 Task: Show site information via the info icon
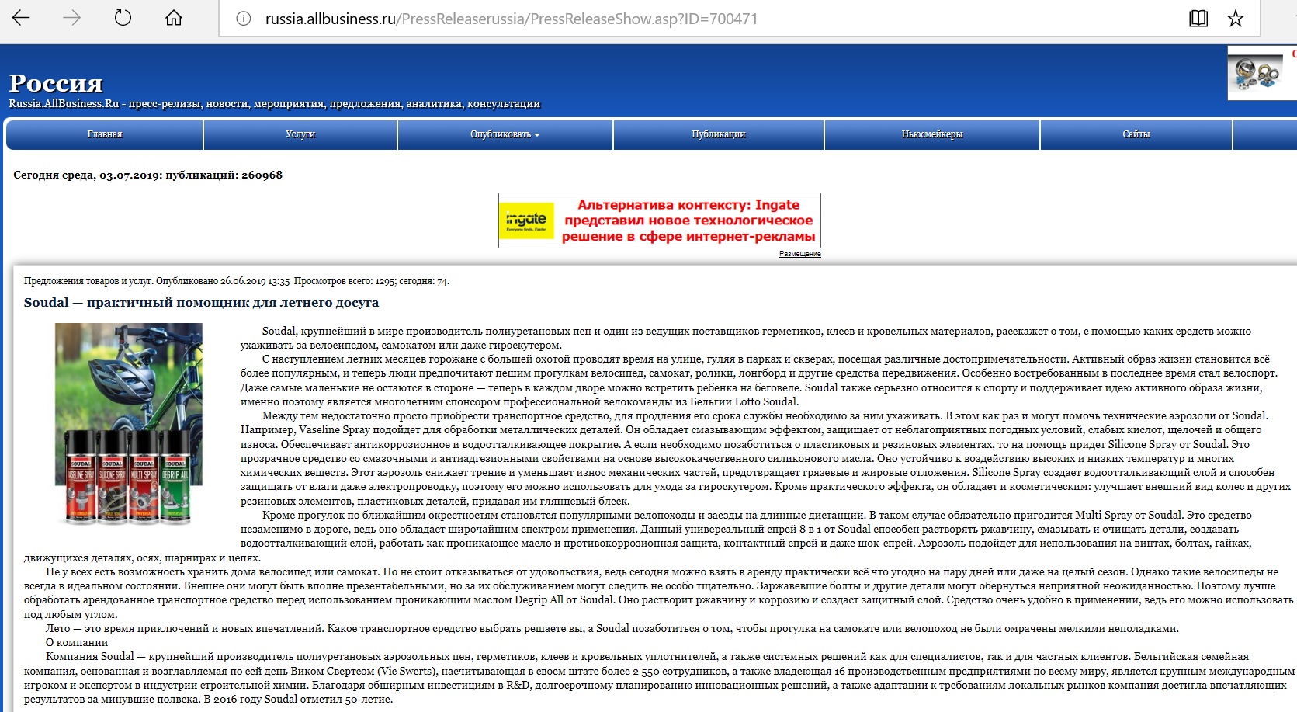[244, 19]
